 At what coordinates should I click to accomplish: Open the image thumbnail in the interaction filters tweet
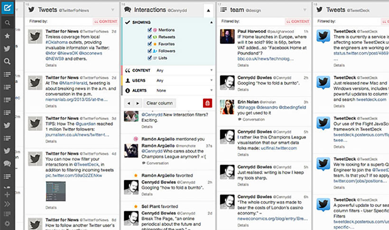pyautogui.click(x=56, y=191)
